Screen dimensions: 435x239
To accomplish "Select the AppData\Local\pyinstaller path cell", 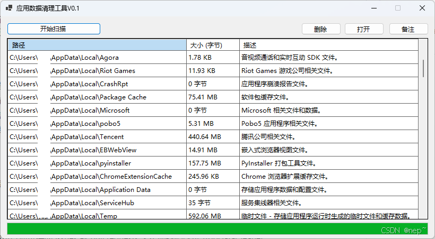I will (97, 163).
